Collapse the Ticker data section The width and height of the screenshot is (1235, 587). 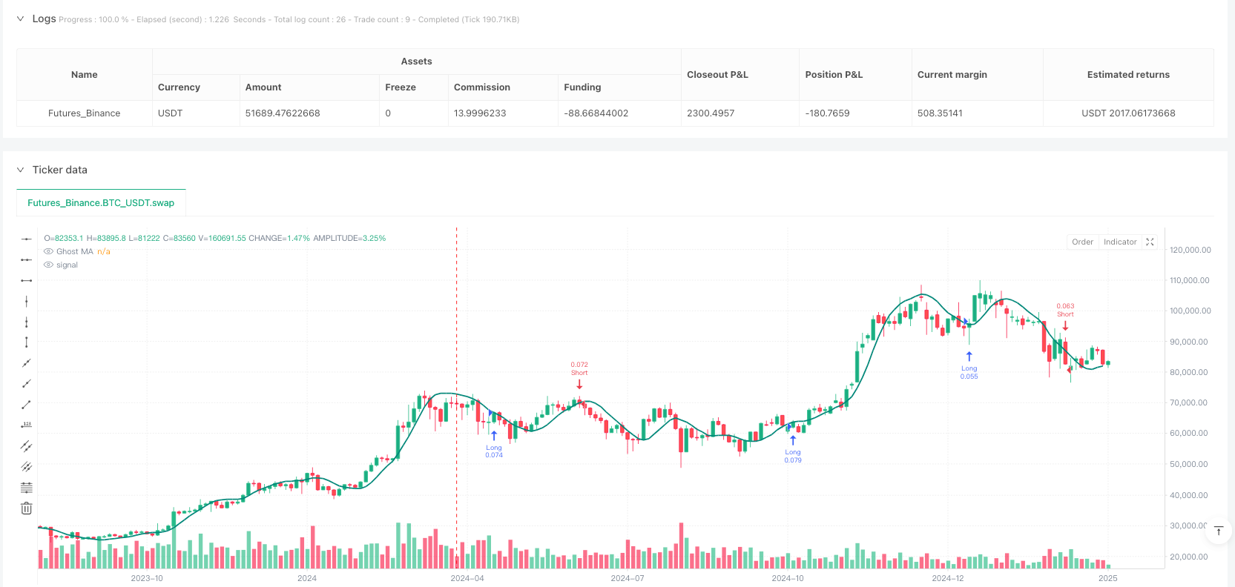[x=20, y=170]
